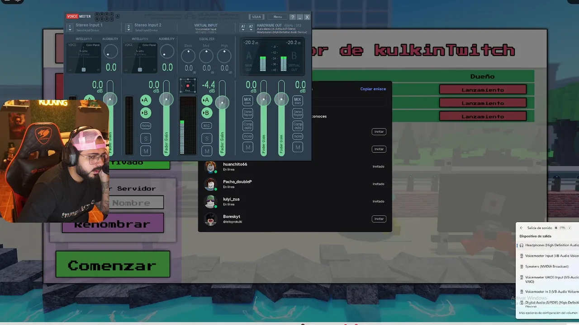Image resolution: width=579 pixels, height=325 pixels.
Task: Solo the Virtual Input strip
Action: [207, 138]
